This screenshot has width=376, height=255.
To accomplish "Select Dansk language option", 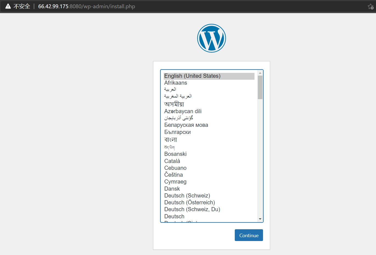I will point(172,189).
